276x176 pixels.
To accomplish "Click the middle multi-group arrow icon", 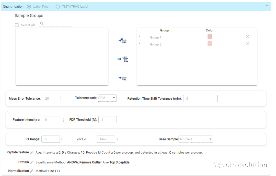I will point(123,59).
